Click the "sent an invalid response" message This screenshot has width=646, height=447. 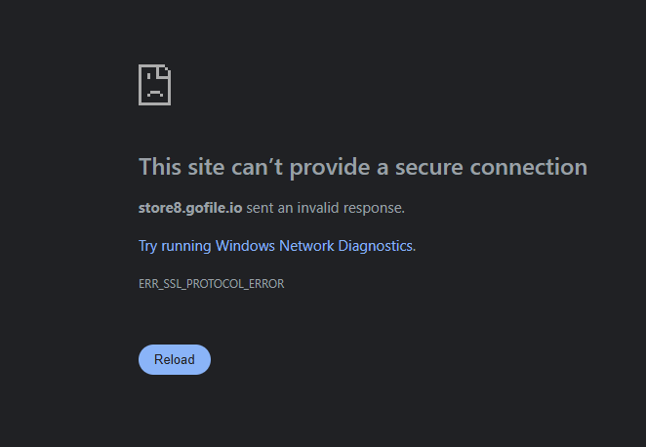[x=324, y=208]
